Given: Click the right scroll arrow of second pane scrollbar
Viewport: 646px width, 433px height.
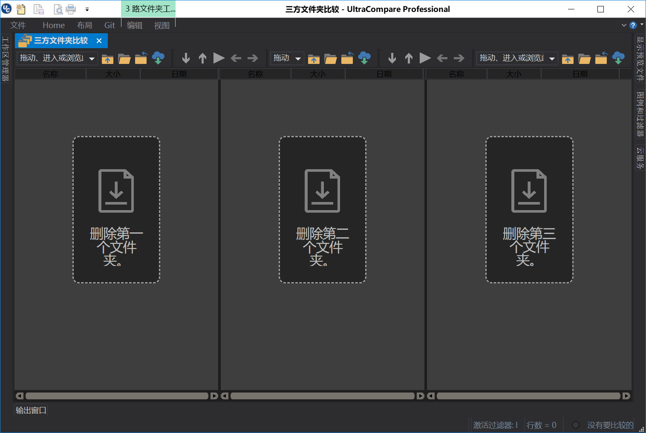Looking at the screenshot, I should (421, 396).
